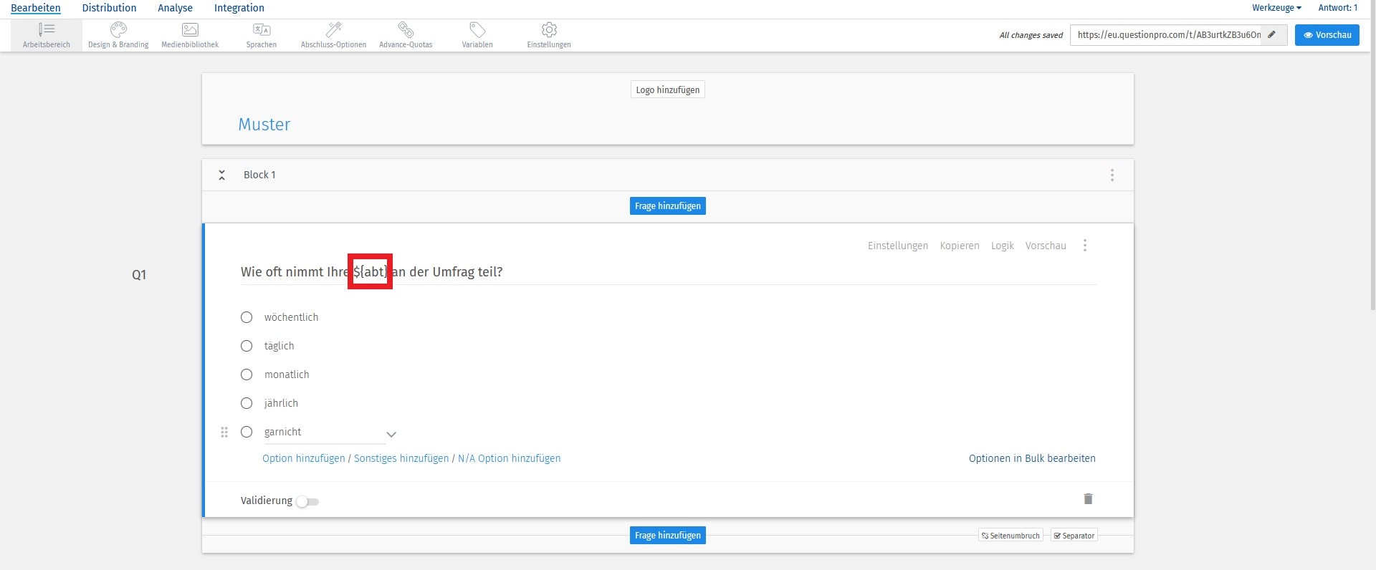Click Frage hinzufügen below Q1
Viewport: 1376px width, 570px height.
pos(668,535)
